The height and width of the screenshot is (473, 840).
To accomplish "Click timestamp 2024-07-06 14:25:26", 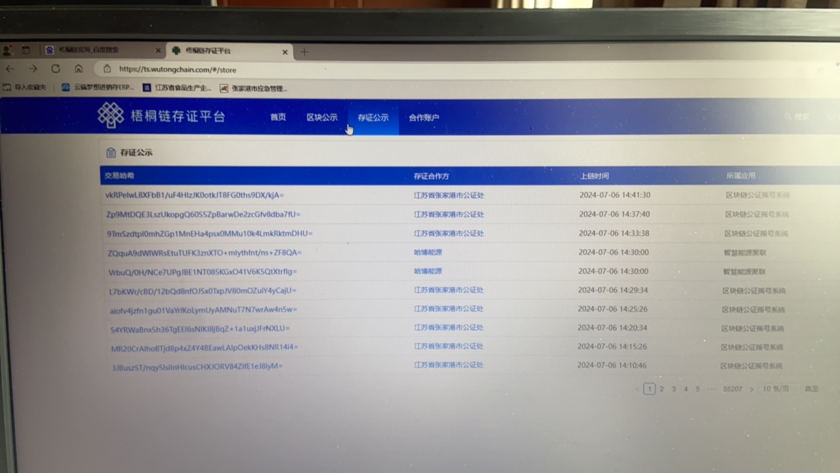I will click(x=613, y=309).
